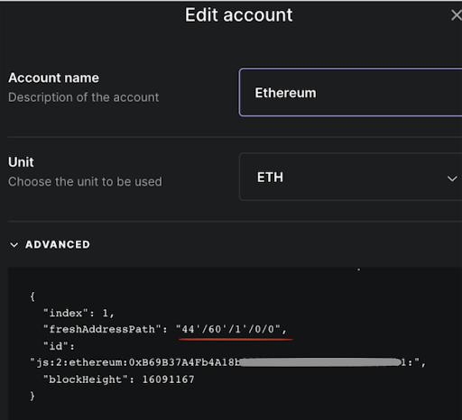Click the js:2:ethereum address string
The height and width of the screenshot is (420, 462).
(x=227, y=362)
